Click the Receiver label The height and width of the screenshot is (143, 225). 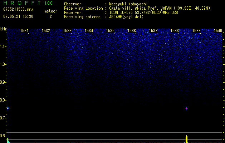tap(73, 13)
